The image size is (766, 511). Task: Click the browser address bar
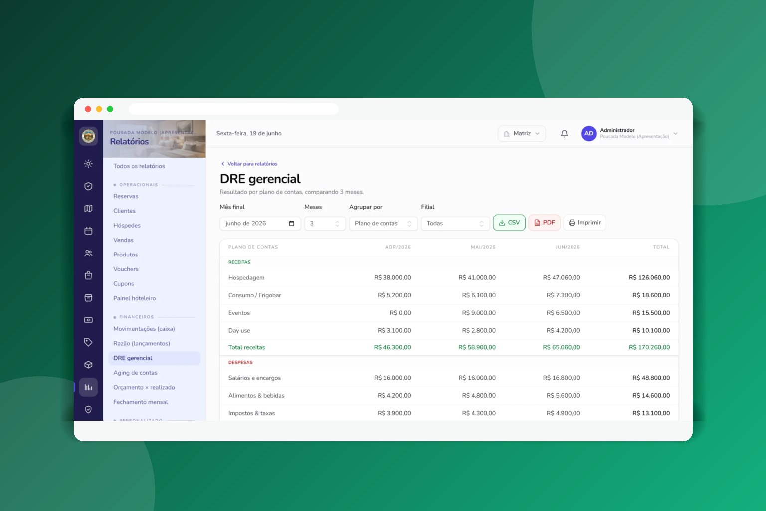click(233, 109)
